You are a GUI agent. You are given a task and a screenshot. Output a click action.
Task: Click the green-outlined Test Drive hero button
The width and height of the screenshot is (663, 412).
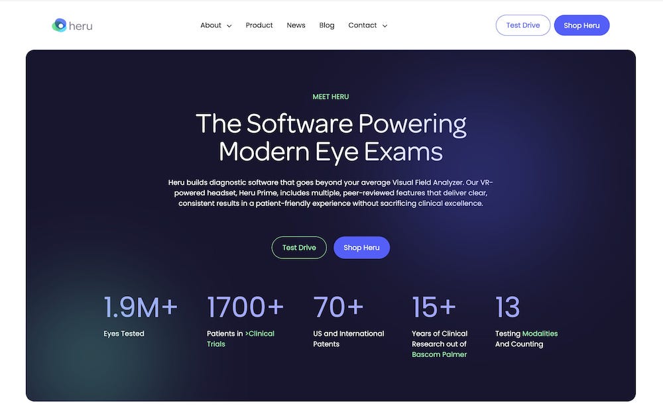point(299,248)
